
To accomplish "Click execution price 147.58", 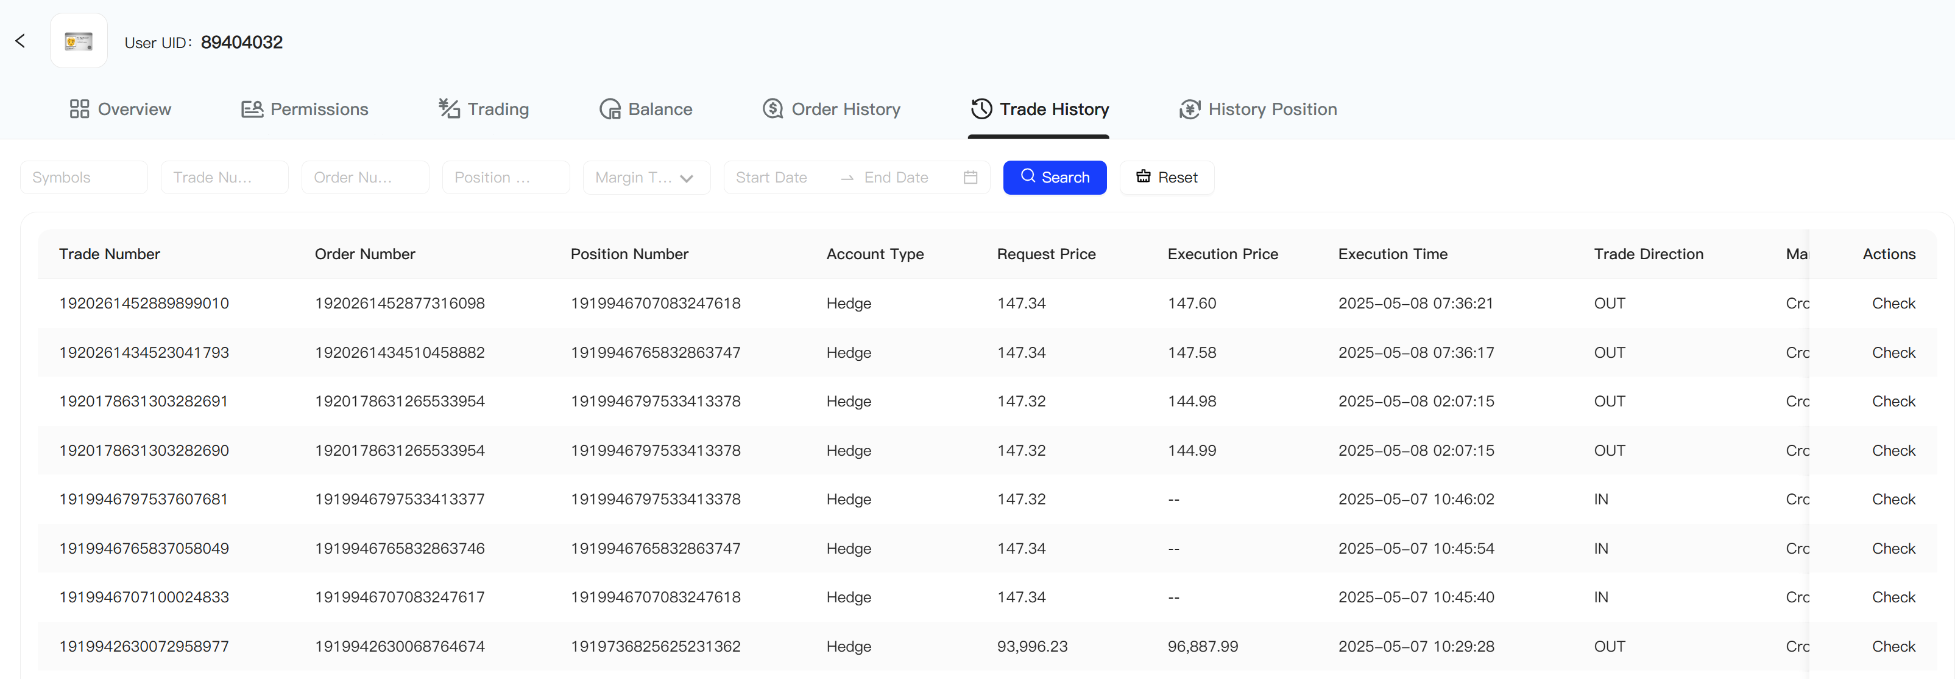I will pos(1192,352).
